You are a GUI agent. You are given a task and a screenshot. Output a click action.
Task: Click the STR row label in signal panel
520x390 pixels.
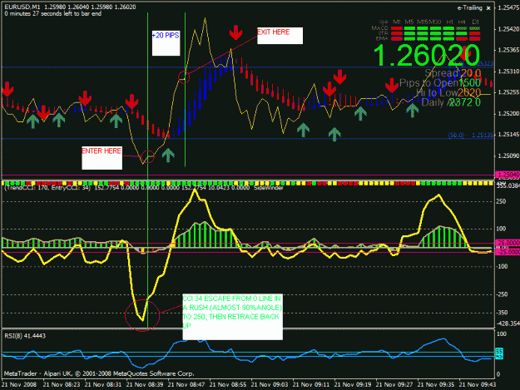(384, 33)
